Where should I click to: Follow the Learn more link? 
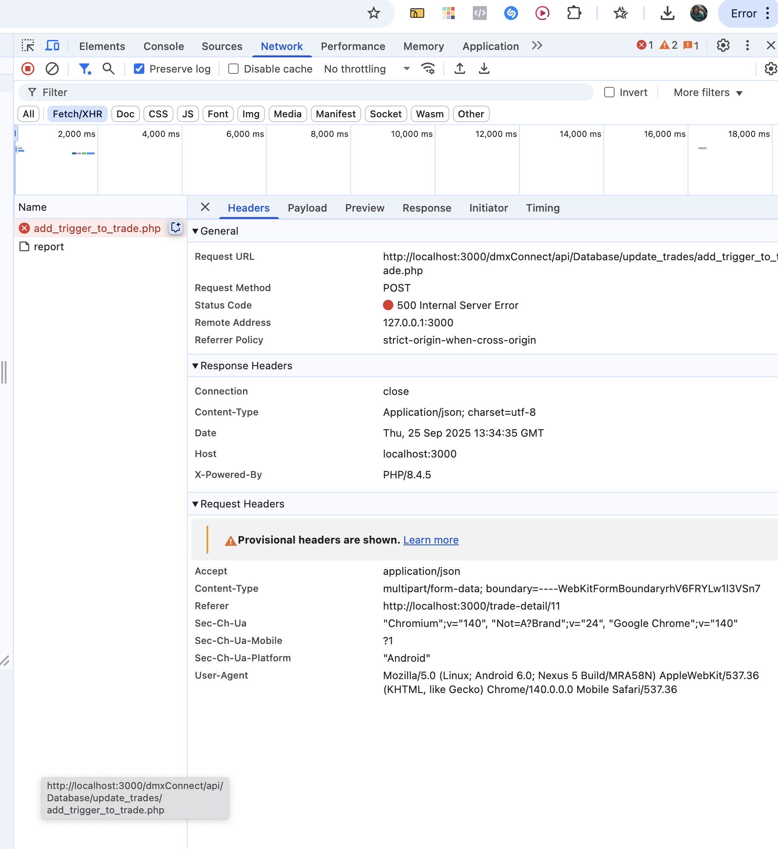431,540
